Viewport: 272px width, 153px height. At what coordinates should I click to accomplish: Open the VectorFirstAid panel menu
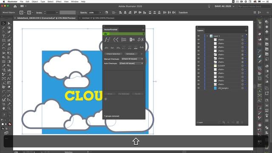pos(143,30)
